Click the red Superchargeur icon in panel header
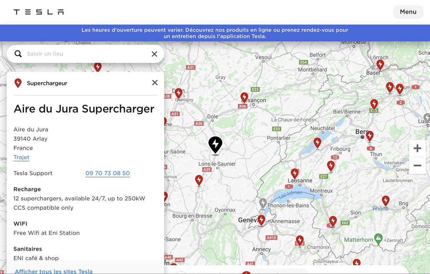The image size is (430, 274). [18, 83]
